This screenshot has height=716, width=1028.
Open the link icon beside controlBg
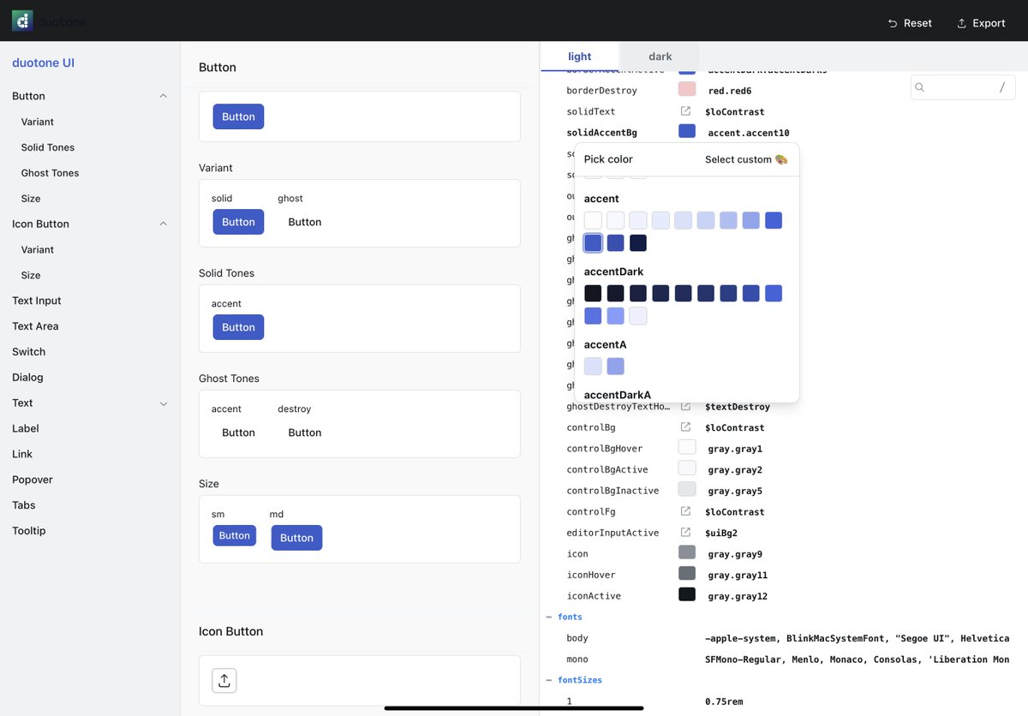click(685, 427)
